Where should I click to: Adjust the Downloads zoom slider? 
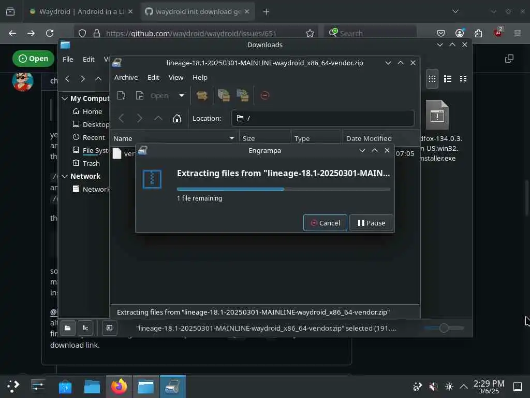point(444,328)
